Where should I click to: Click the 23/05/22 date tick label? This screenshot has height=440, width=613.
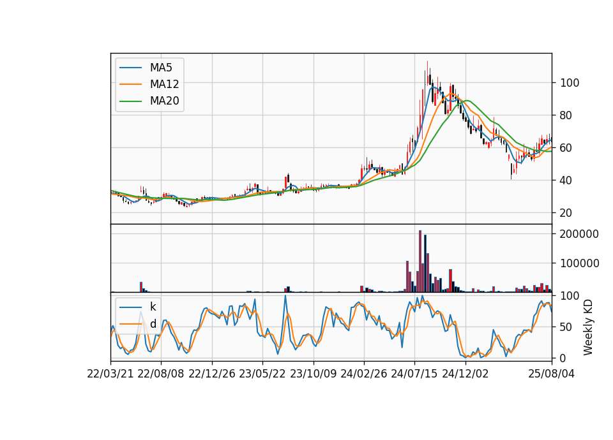point(262,374)
